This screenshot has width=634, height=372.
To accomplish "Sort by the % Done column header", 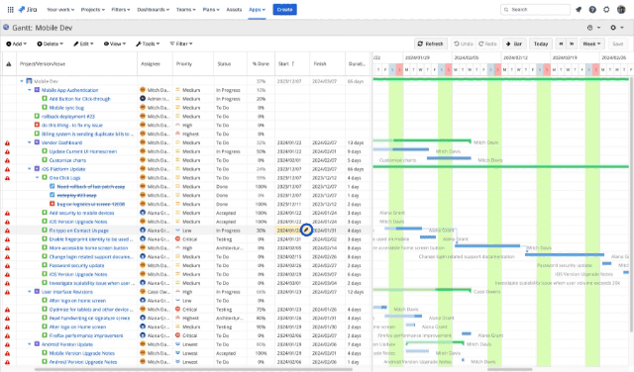I will 261,64.
